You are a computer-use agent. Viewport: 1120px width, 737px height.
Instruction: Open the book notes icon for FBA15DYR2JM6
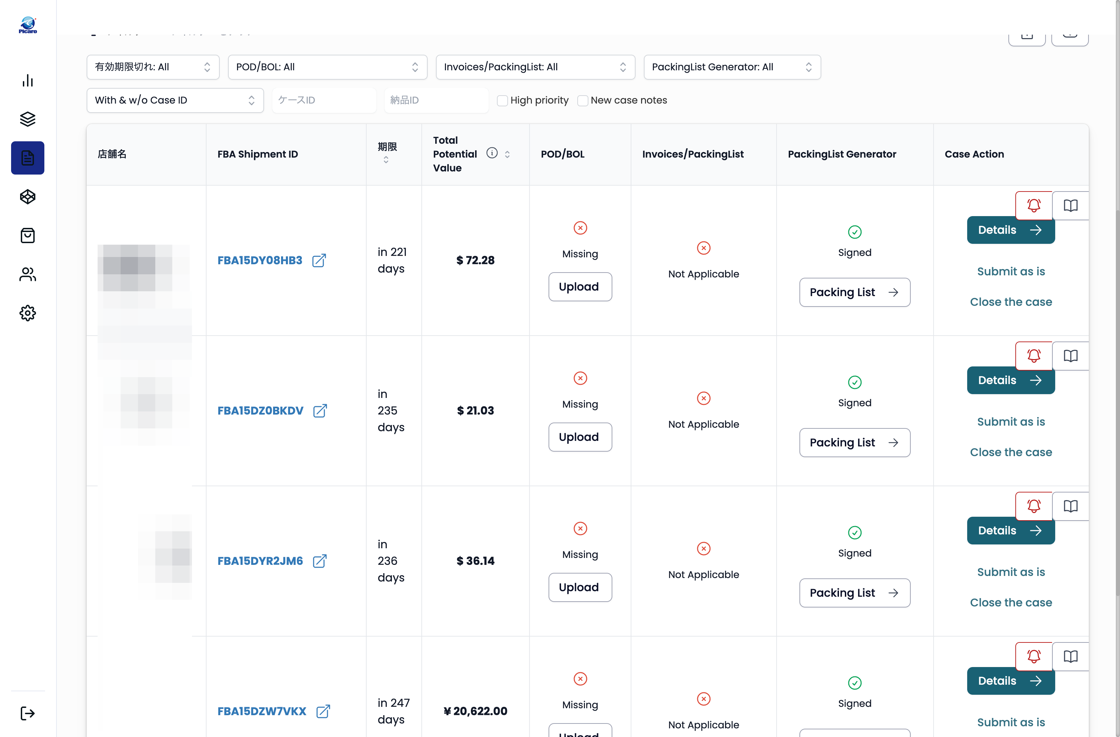click(x=1070, y=506)
